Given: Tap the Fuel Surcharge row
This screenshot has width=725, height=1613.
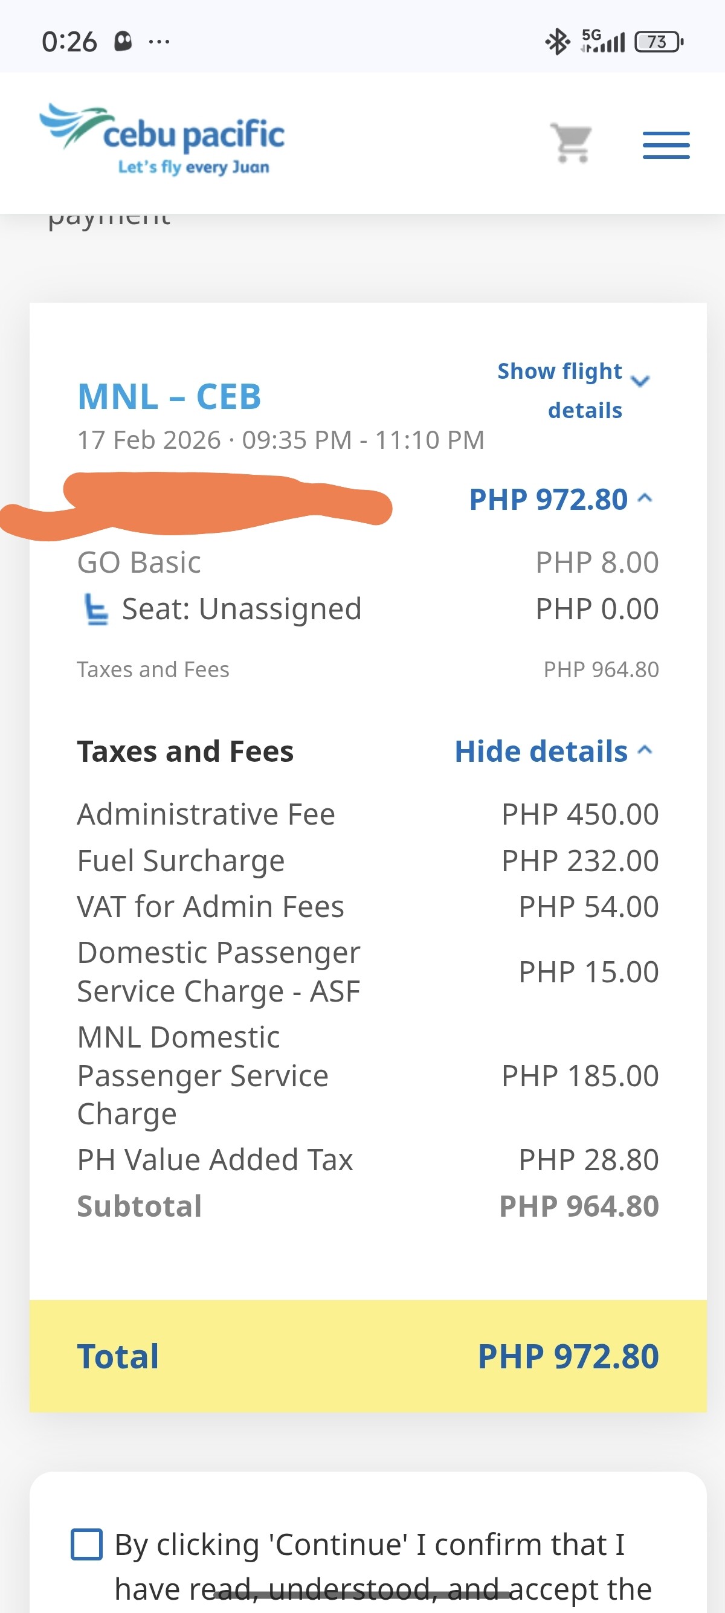Looking at the screenshot, I should 367,861.
